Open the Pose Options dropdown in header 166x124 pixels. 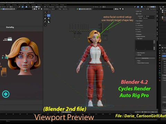pos(153,9)
